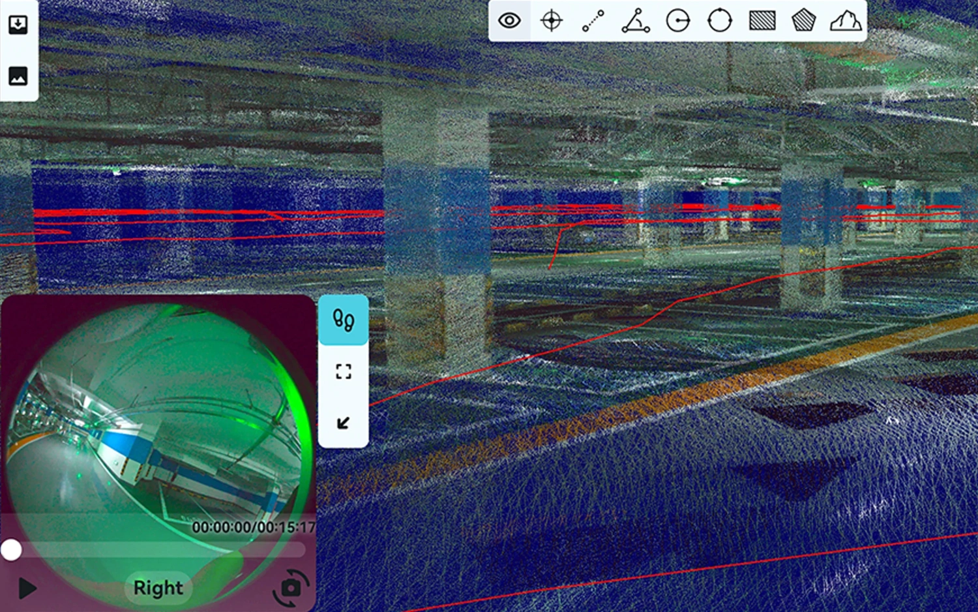Click the 00:00:00/00:15:17 timestamp
This screenshot has width=978, height=612.
tap(254, 527)
